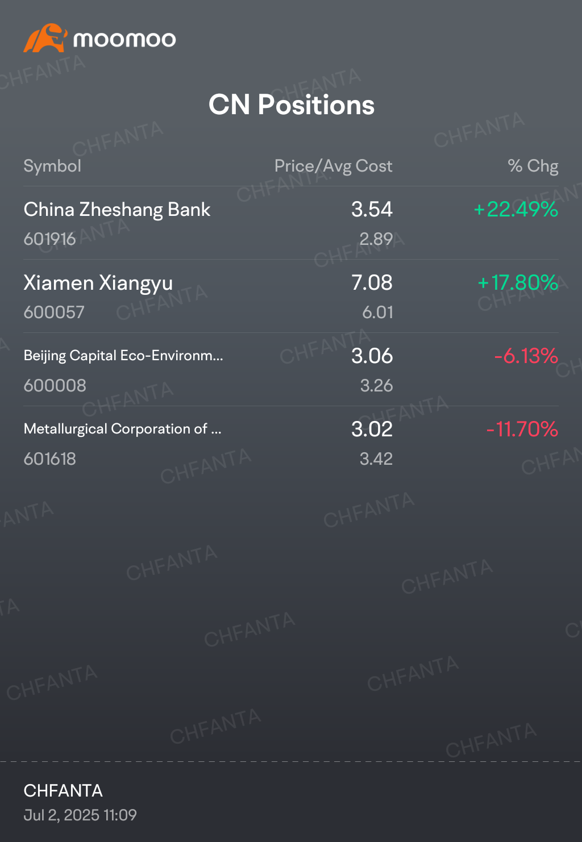The image size is (582, 842).
Task: Click the Symbol column header
Action: click(52, 166)
